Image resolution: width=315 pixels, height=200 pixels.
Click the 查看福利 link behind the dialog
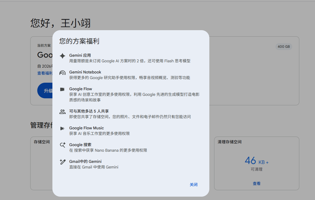pos(45,73)
